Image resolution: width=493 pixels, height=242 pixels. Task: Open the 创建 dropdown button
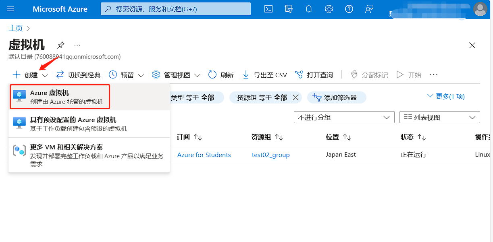[x=30, y=75]
